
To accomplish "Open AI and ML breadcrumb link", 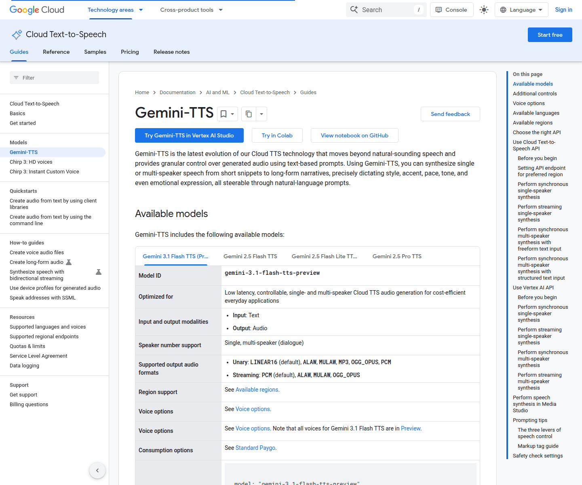I will (217, 93).
